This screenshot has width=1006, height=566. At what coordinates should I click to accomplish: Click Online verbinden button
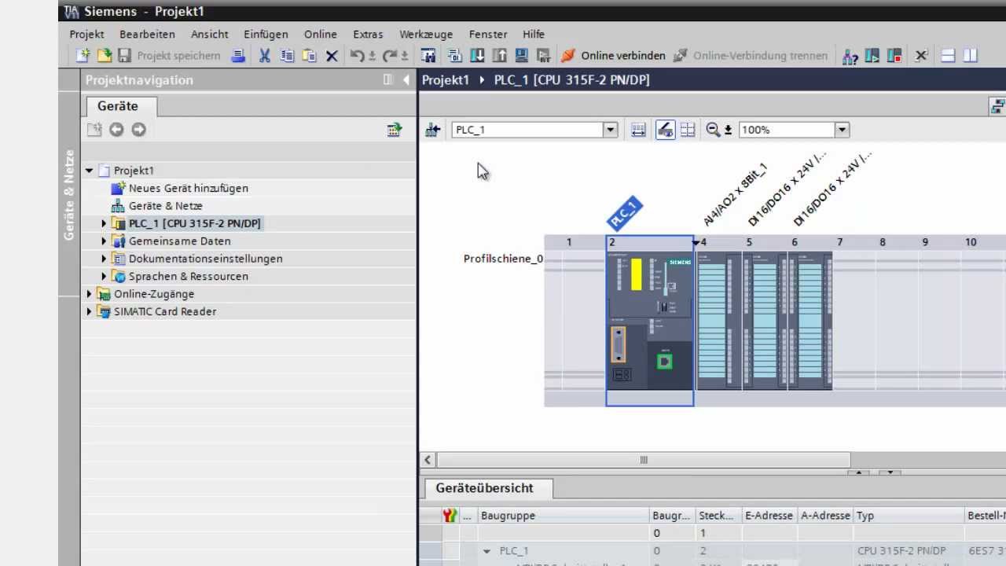point(613,56)
